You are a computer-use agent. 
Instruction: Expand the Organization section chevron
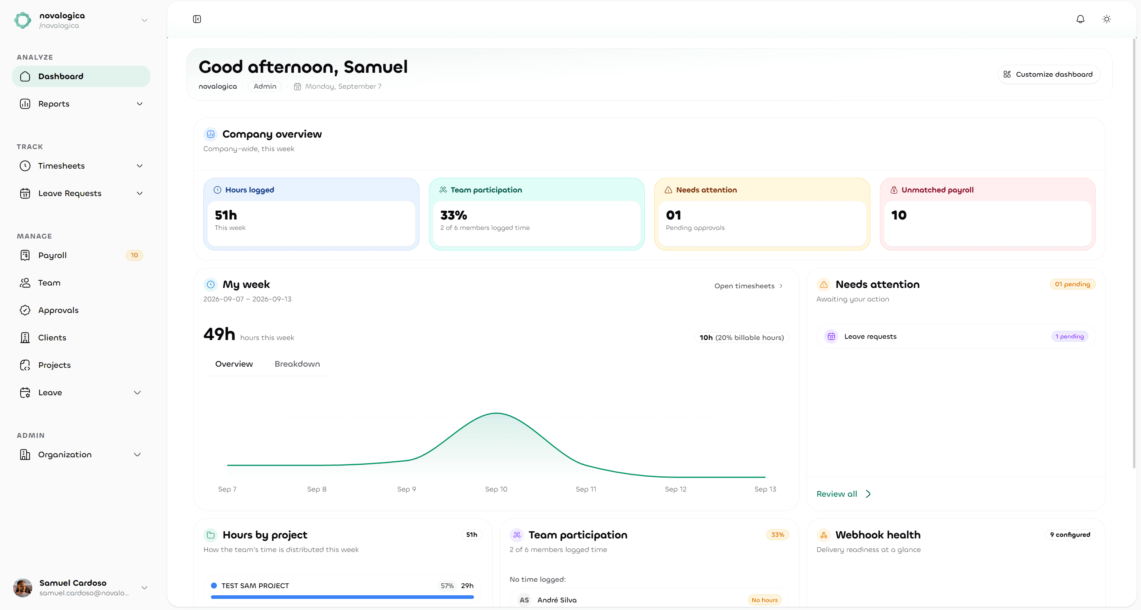pyautogui.click(x=137, y=454)
